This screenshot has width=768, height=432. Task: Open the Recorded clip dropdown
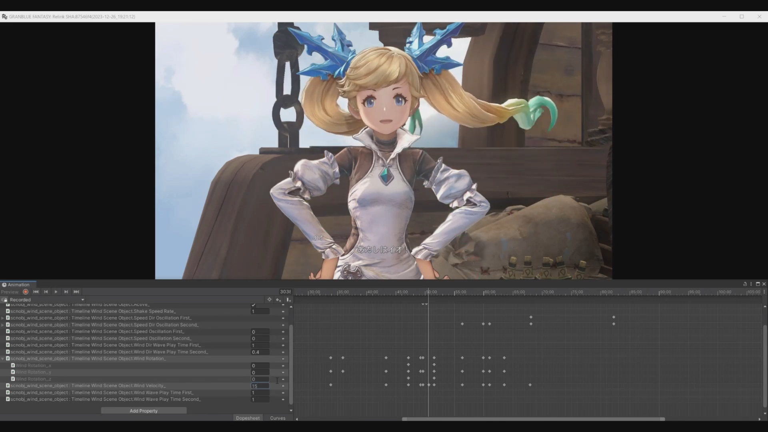pos(46,300)
